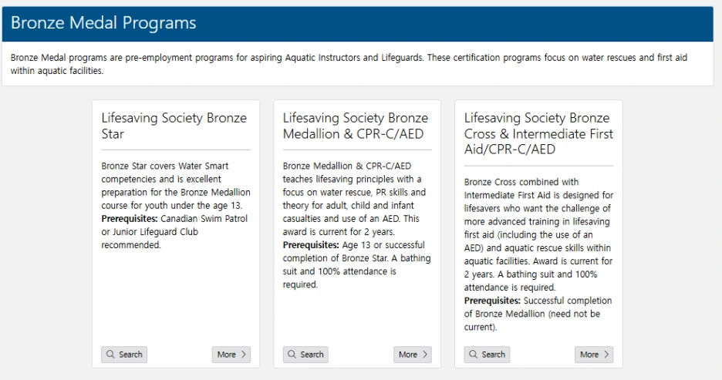This screenshot has width=722, height=380.
Task: Click the magnifier icon on Bronze Medallion card
Action: 292,355
